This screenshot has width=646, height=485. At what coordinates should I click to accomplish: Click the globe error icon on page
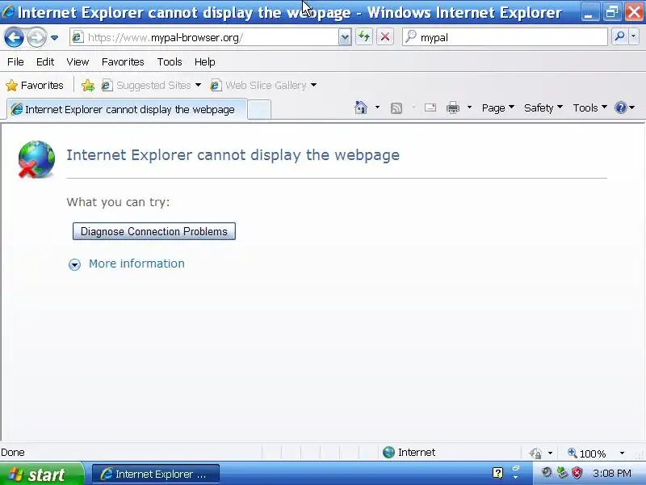[36, 159]
